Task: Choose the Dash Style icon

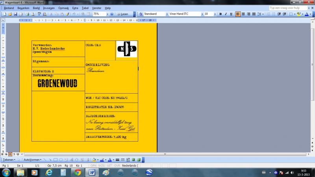Action: point(123,160)
